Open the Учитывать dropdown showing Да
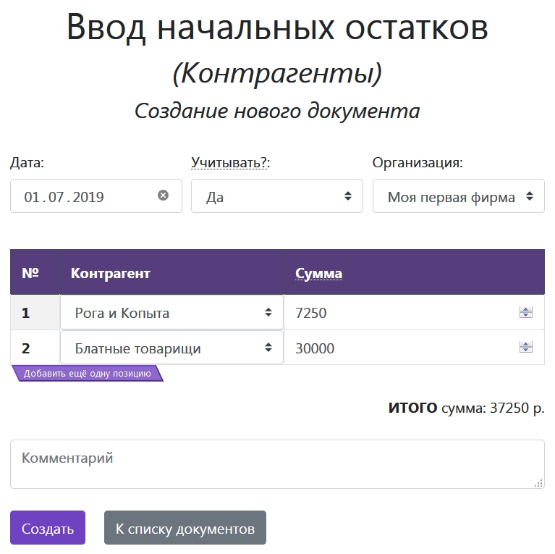The image size is (555, 554). pyautogui.click(x=276, y=196)
